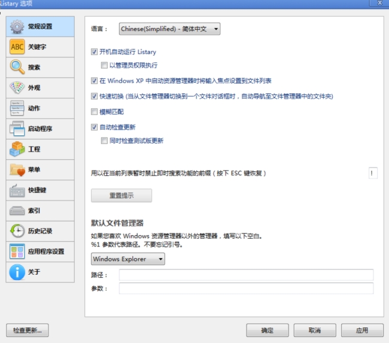Image resolution: width=389 pixels, height=343 pixels.
Task: Open the 常规设置 section
Action: point(40,26)
